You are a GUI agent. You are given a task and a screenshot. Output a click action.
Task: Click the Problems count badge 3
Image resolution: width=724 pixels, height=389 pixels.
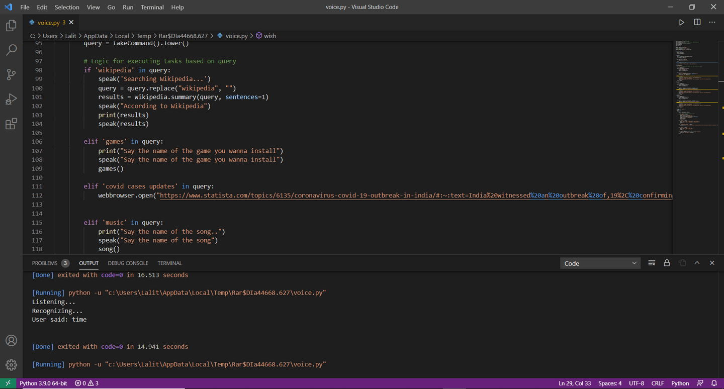point(65,263)
